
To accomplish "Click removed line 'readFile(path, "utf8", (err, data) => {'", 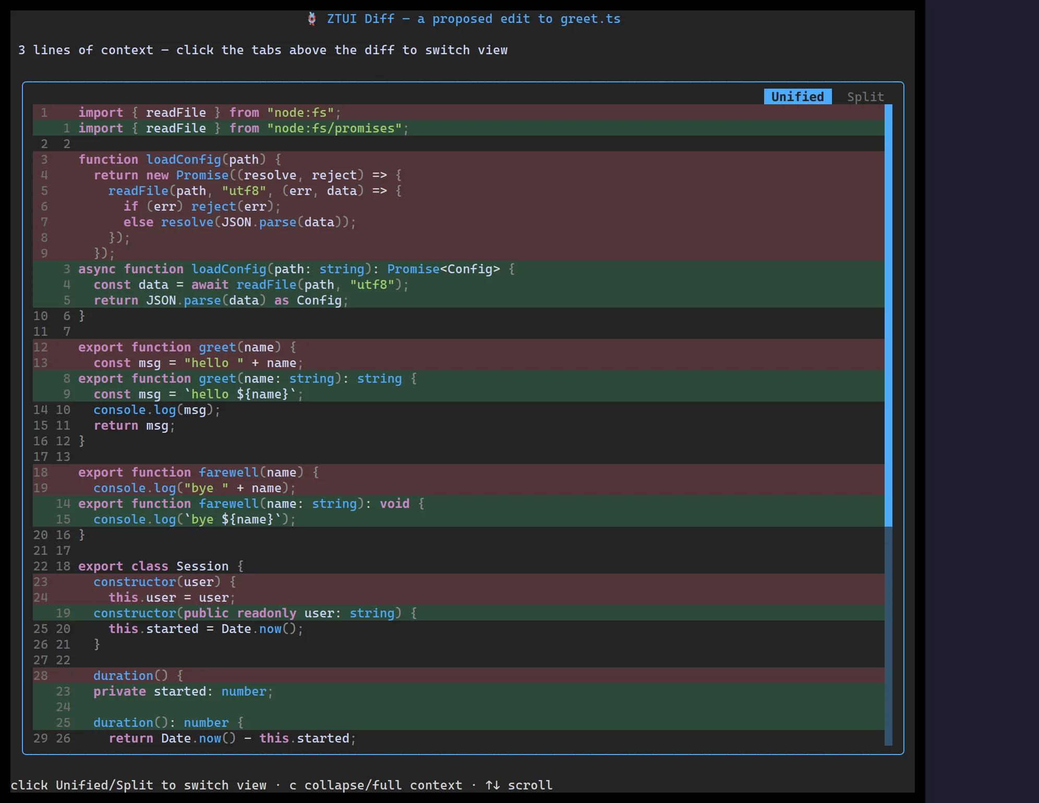I will (x=458, y=190).
